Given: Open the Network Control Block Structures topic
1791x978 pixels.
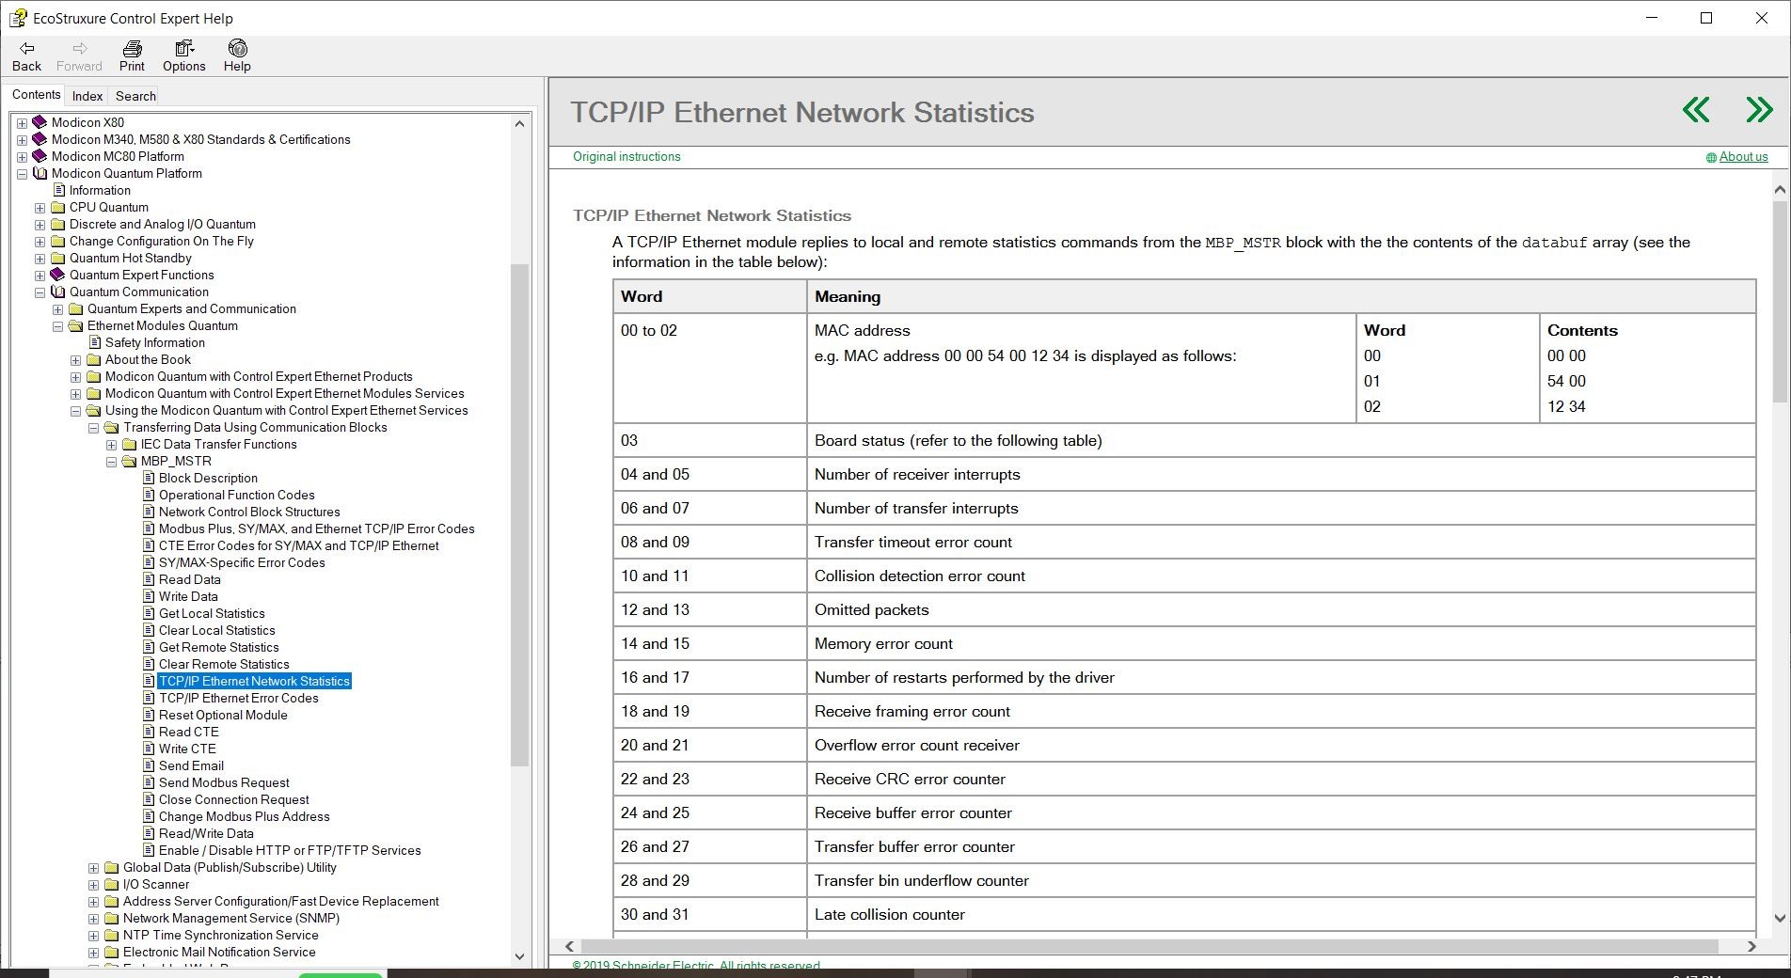Looking at the screenshot, I should click(x=249, y=512).
